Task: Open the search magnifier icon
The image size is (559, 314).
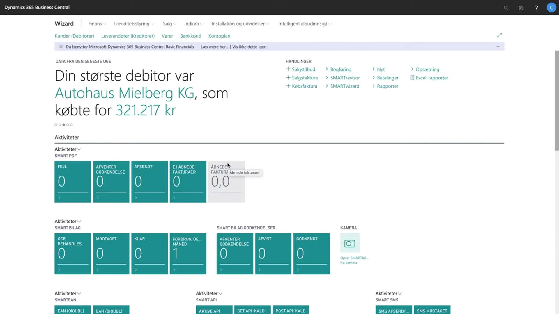Action: coord(506,8)
